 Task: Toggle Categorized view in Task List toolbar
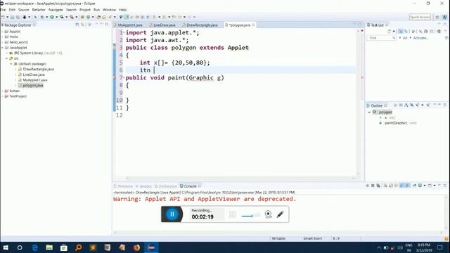coord(400,31)
